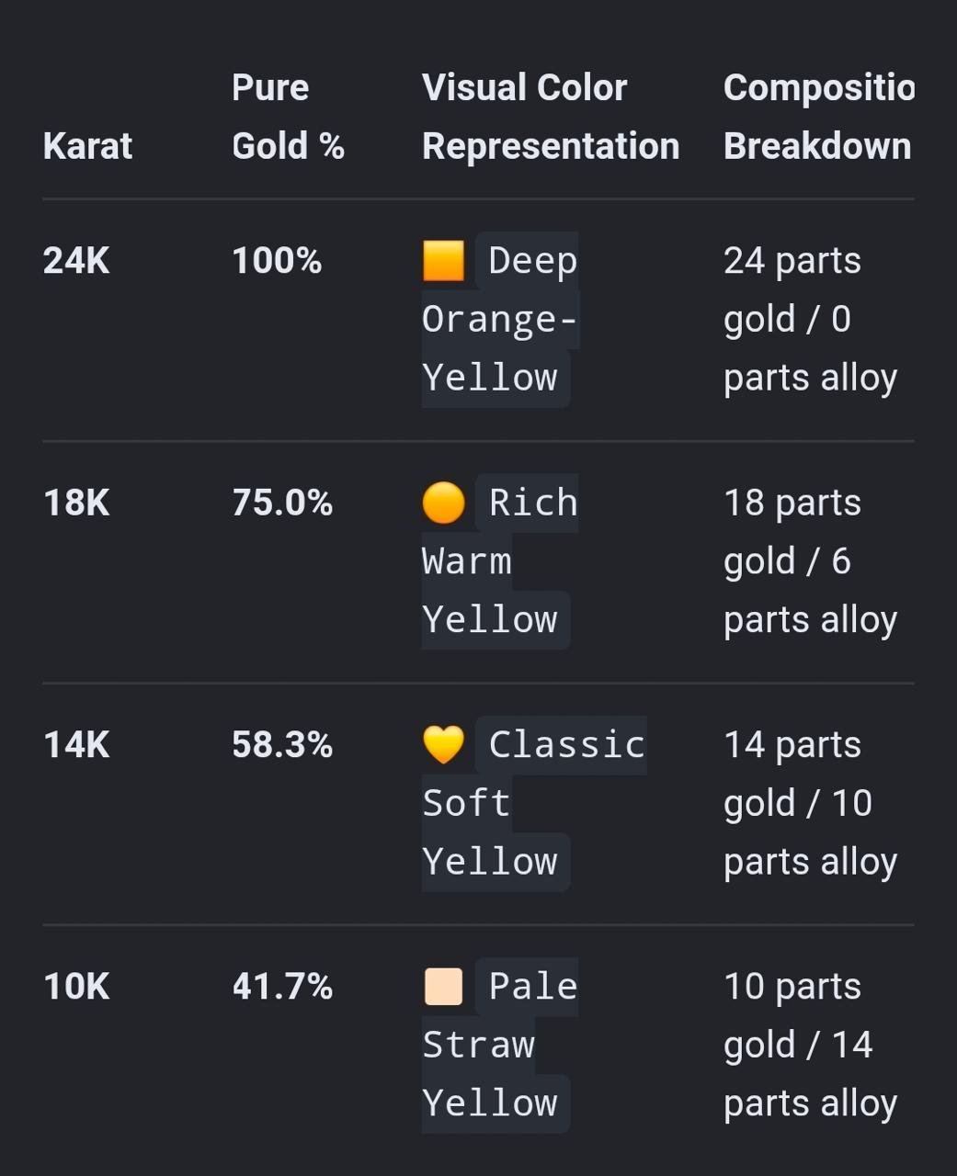The image size is (957, 1176).
Task: Click the Visual Color Representation header
Action: [x=551, y=117]
